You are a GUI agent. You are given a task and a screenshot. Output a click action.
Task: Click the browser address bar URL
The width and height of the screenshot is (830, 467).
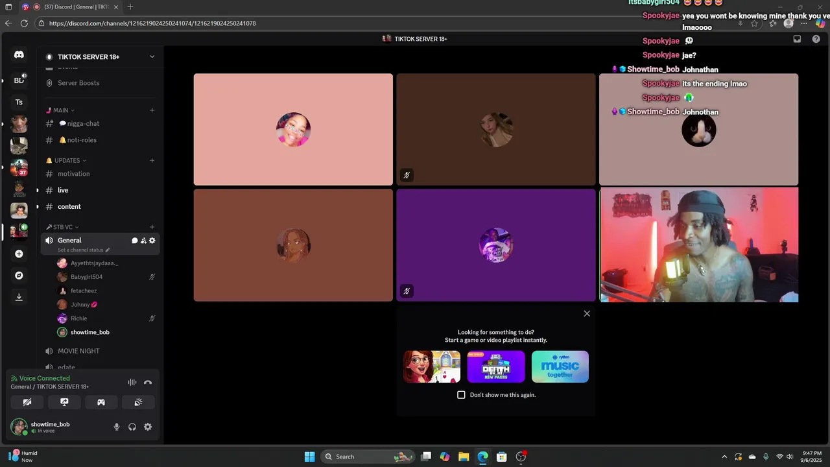pyautogui.click(x=152, y=23)
